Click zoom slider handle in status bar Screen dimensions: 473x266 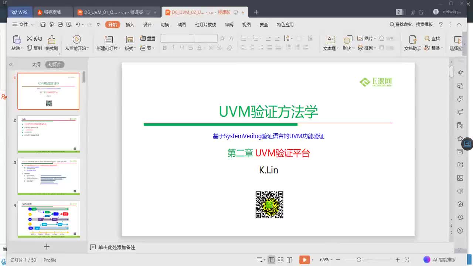pyautogui.click(x=359, y=260)
